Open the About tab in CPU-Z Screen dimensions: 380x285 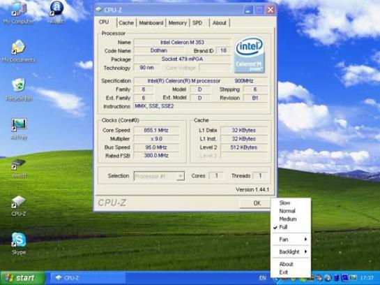[x=220, y=23]
